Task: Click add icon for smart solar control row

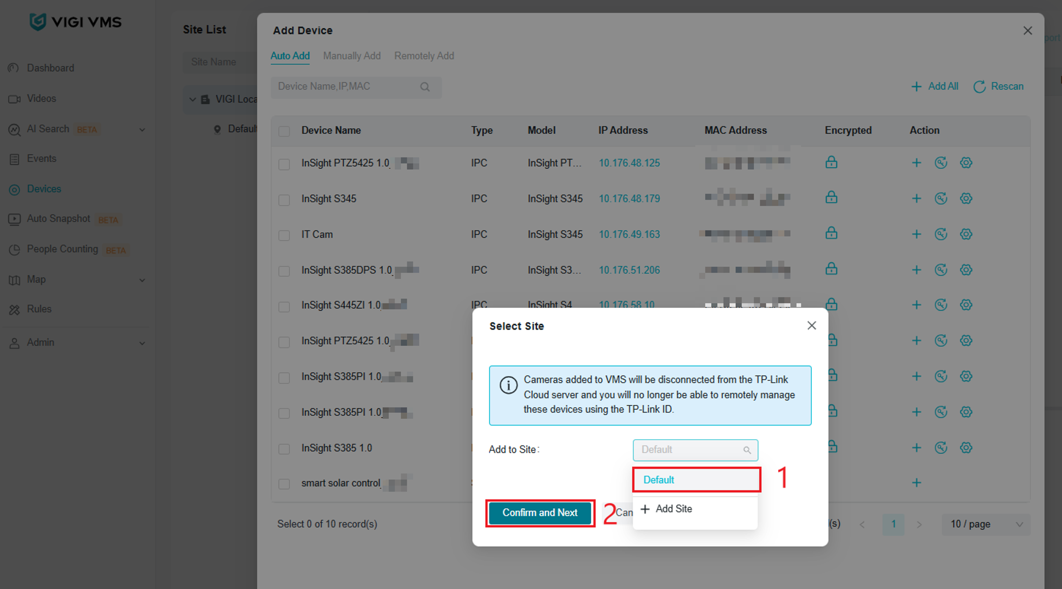Action: click(916, 483)
